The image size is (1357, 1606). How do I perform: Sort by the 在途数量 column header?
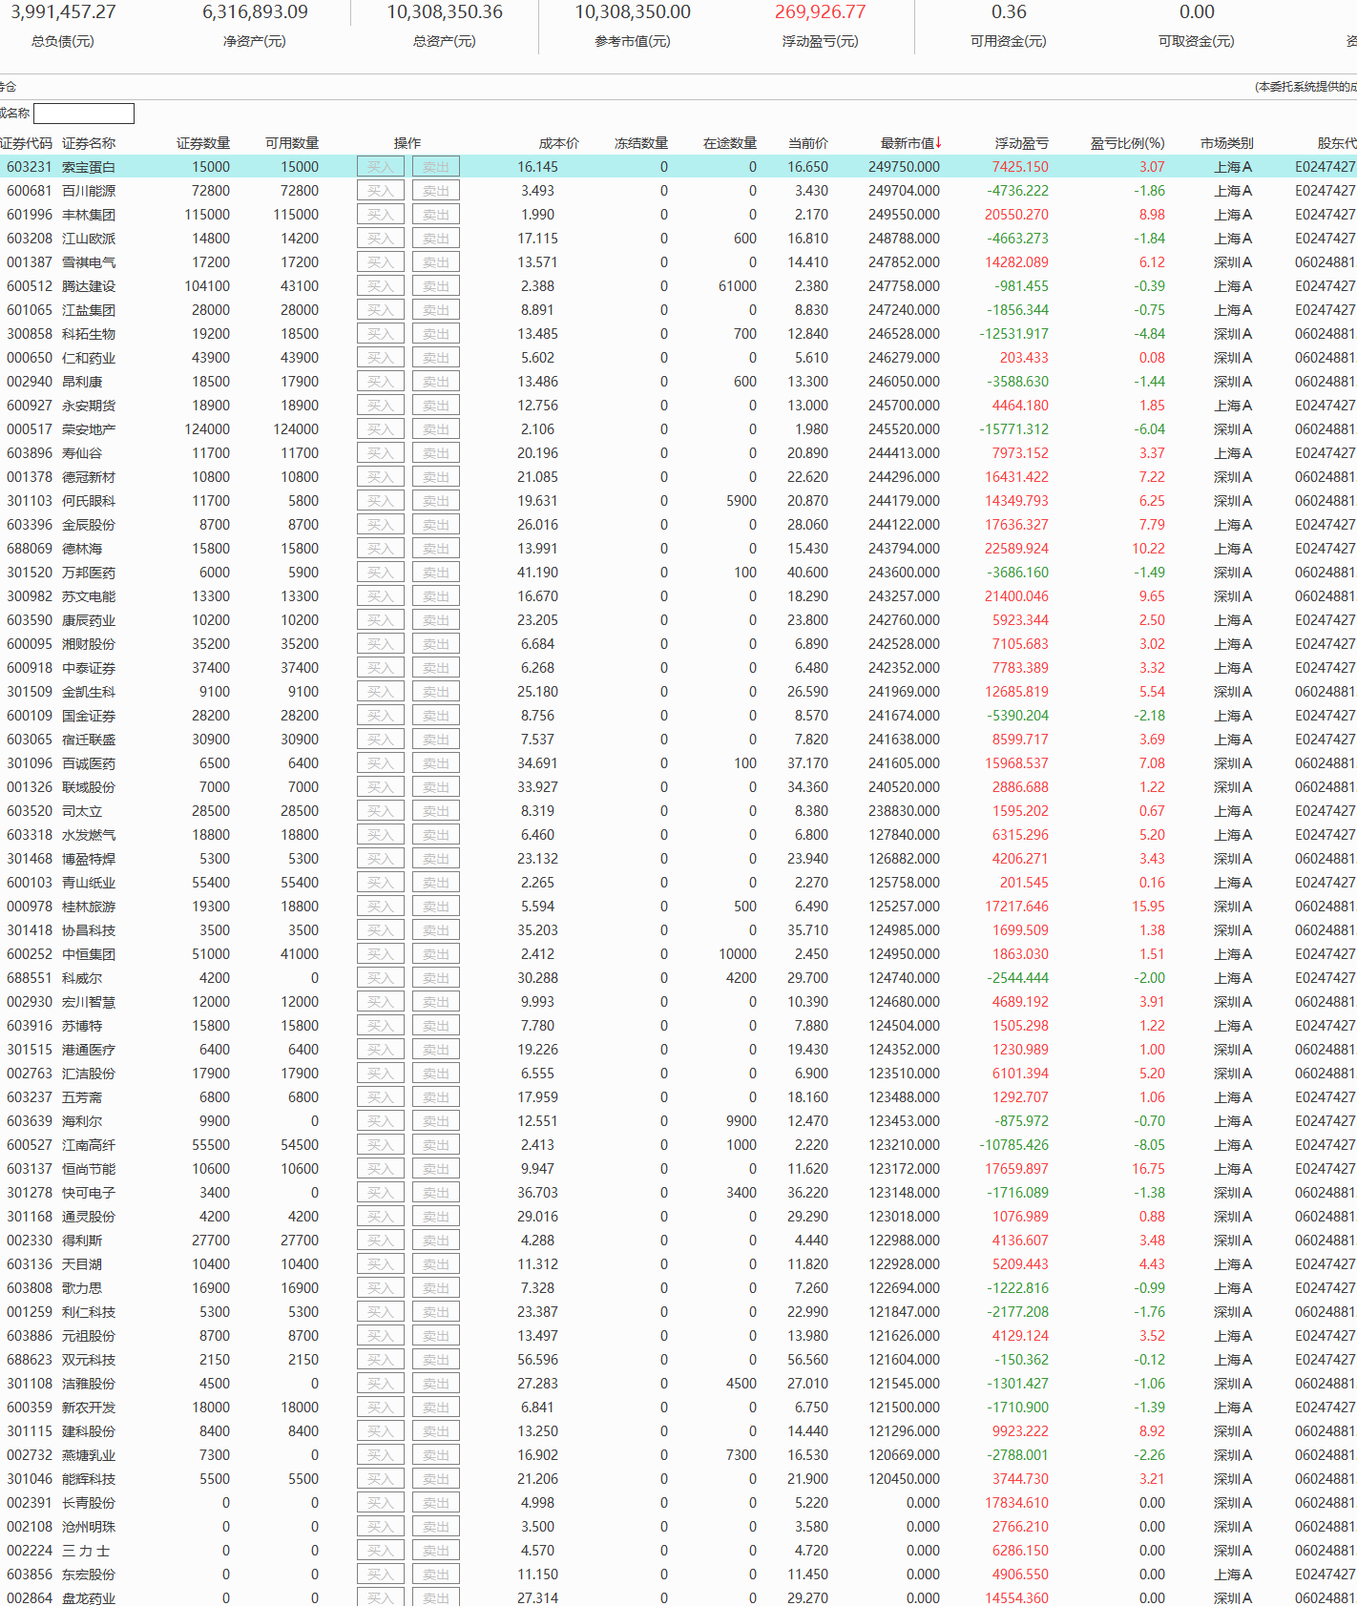[x=730, y=143]
